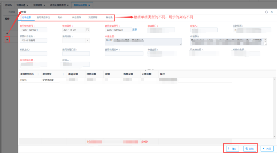
Task: Click the 查看 link beside 费用申请单号
Action: (x=134, y=30)
